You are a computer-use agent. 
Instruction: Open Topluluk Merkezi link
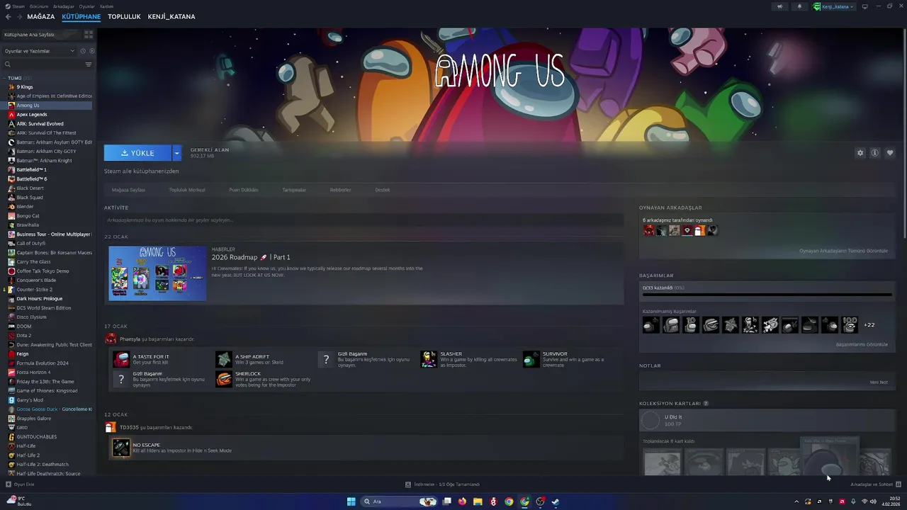pyautogui.click(x=187, y=190)
